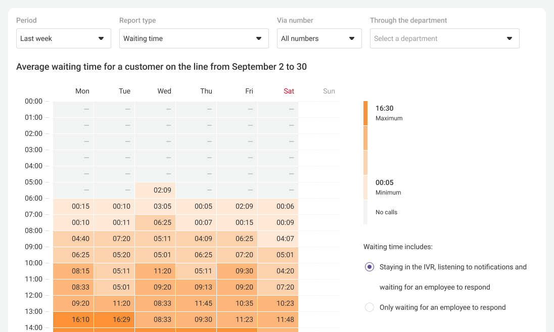Open the Period dropdown showing Last week

click(63, 38)
